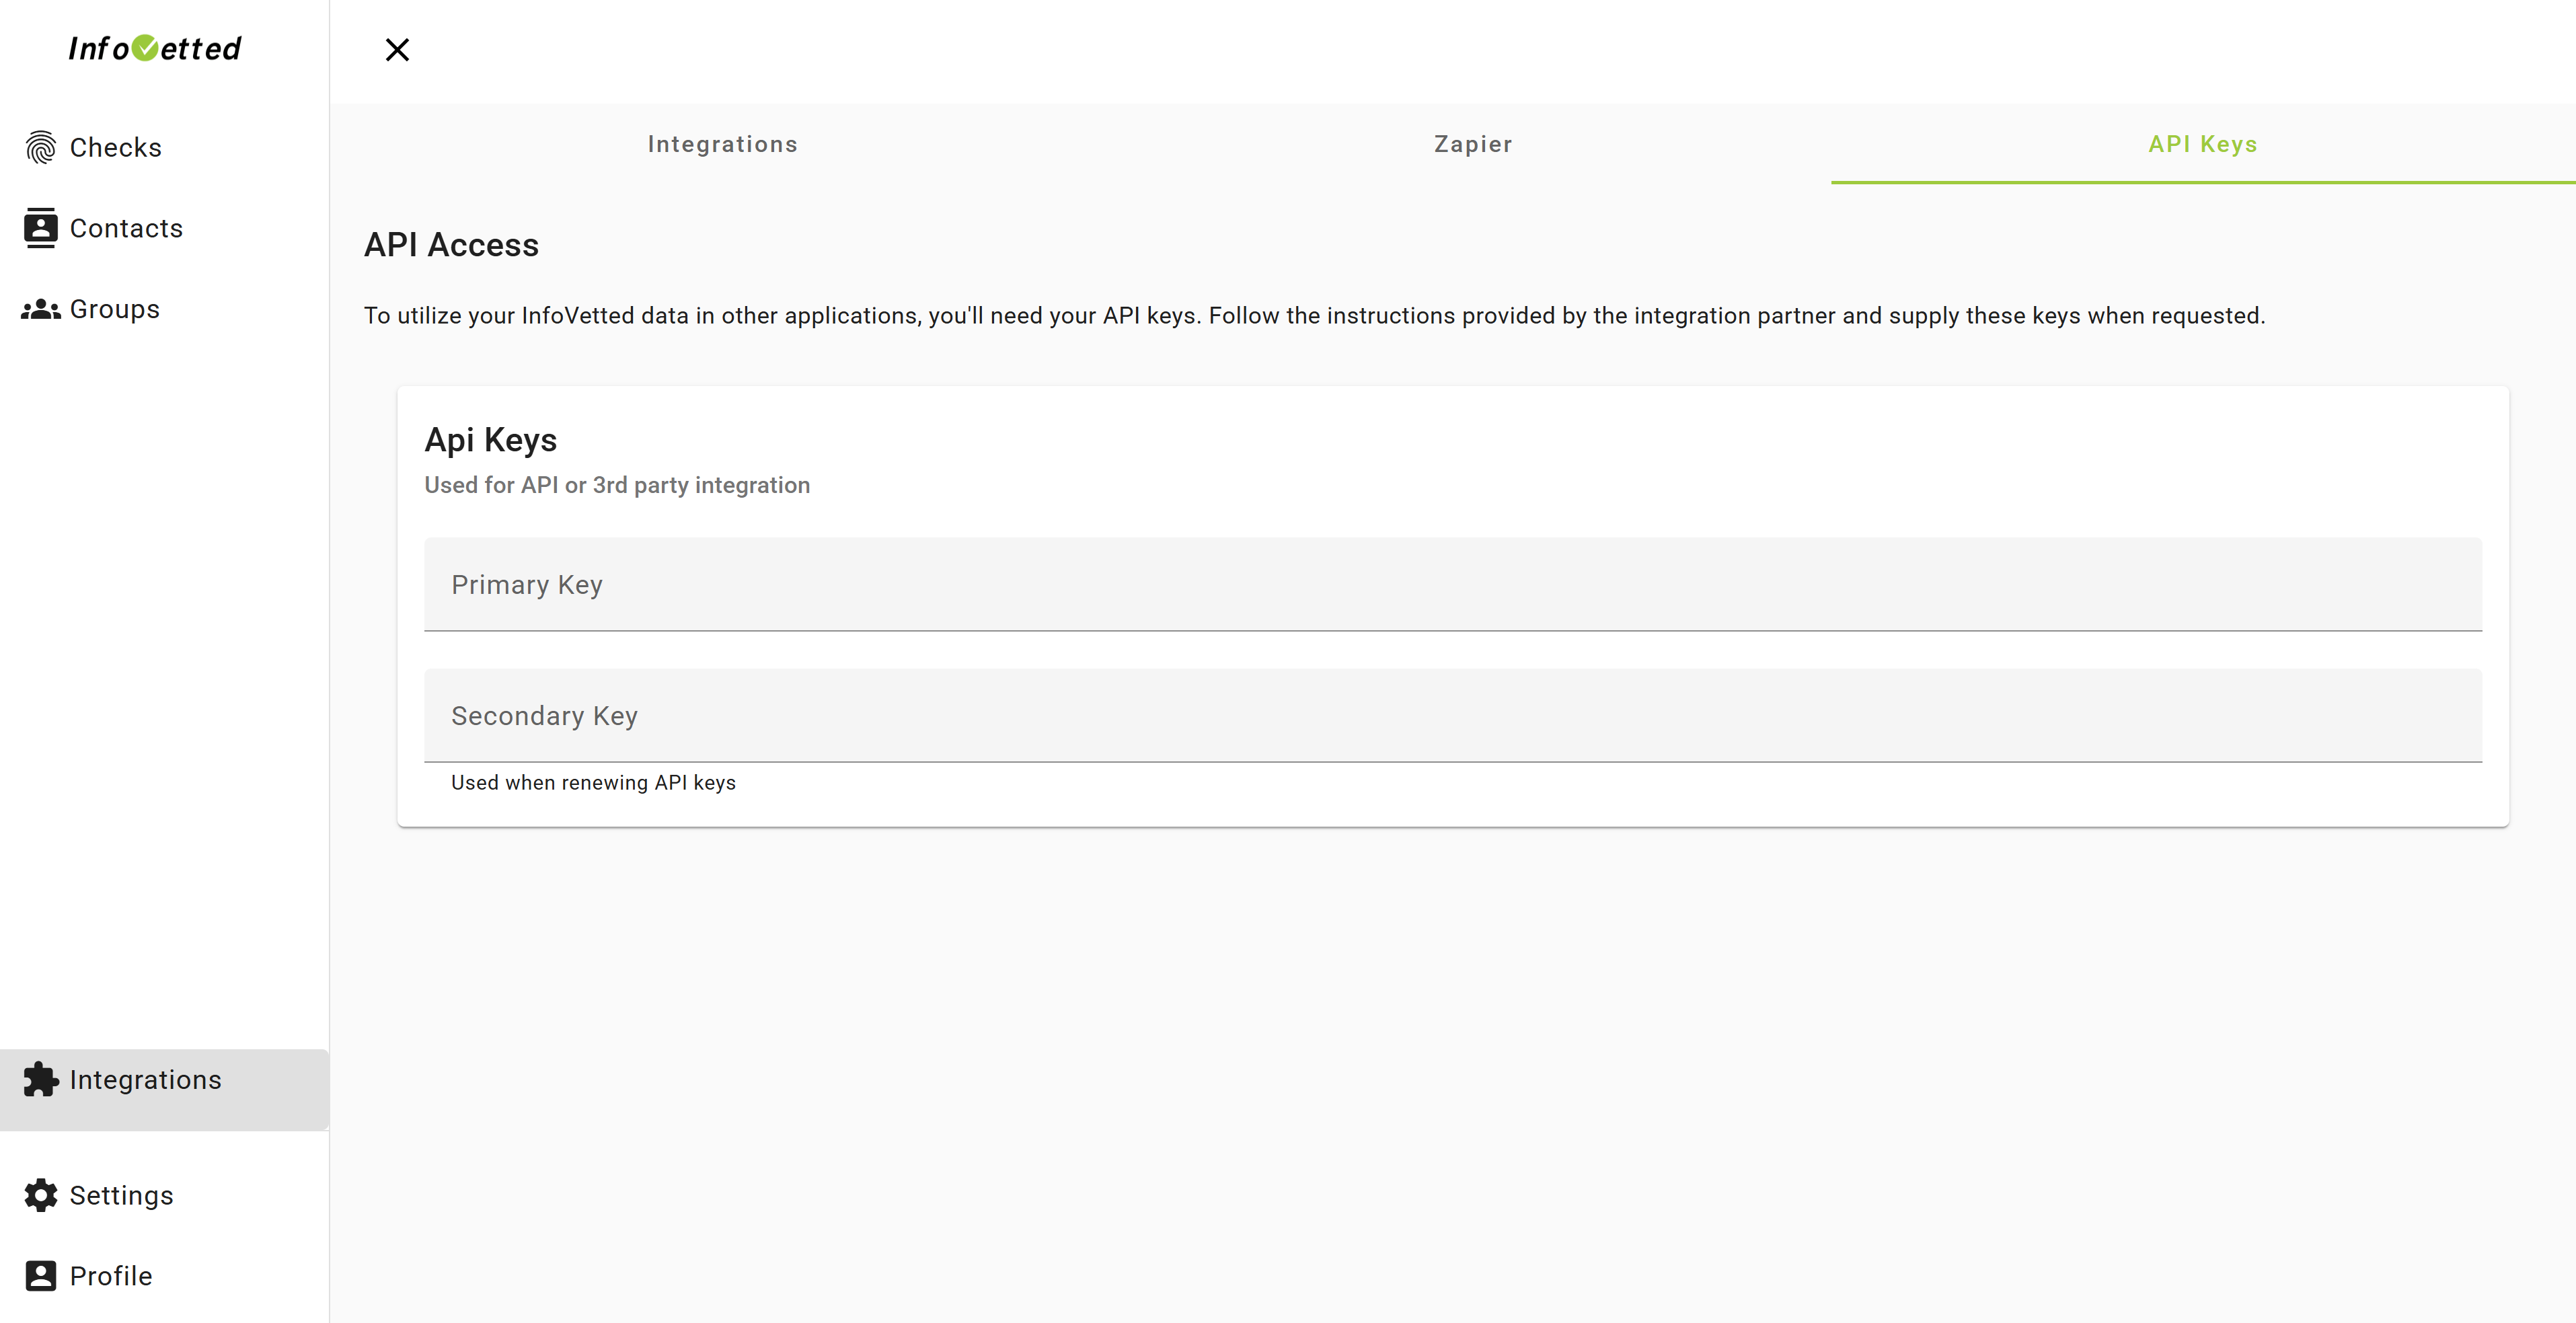Open Settings via sidebar label
This screenshot has height=1323, width=2576.
[122, 1195]
